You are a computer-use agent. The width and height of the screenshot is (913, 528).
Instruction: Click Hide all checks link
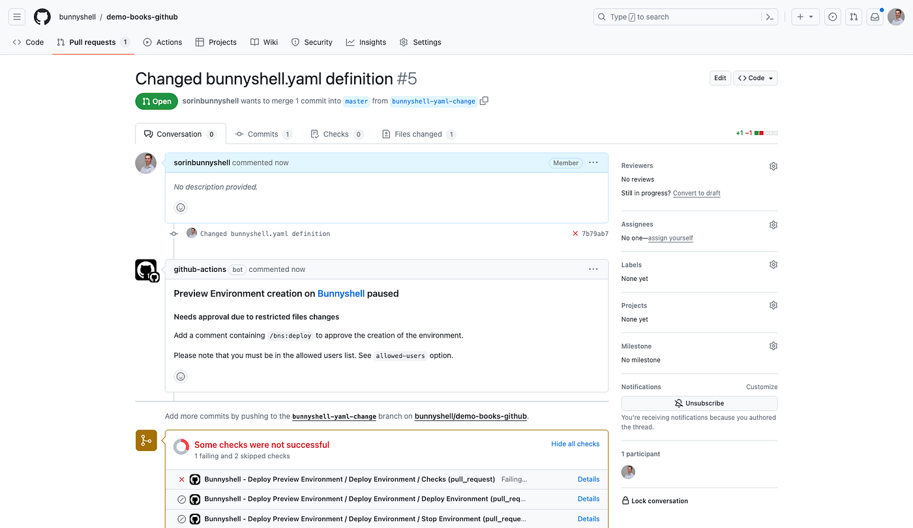click(575, 444)
